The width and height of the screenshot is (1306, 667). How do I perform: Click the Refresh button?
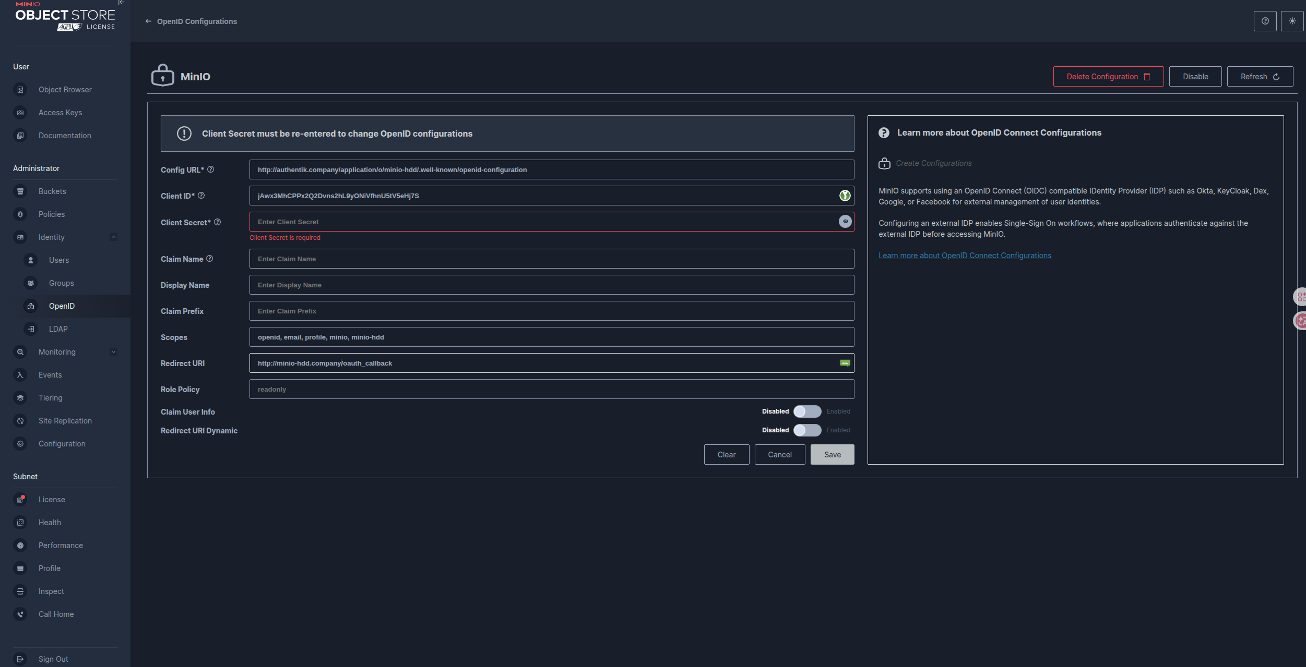click(x=1260, y=77)
